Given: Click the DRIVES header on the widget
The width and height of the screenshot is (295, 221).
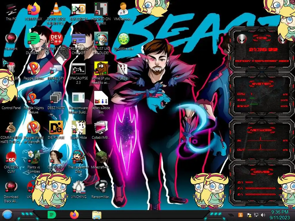Looking at the screenshot, I should coord(261,172).
